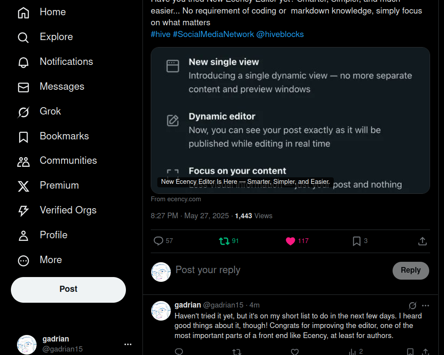Image resolution: width=444 pixels, height=355 pixels.
Task: Open Grok explain icon on gadrian's reply
Action: (x=413, y=305)
